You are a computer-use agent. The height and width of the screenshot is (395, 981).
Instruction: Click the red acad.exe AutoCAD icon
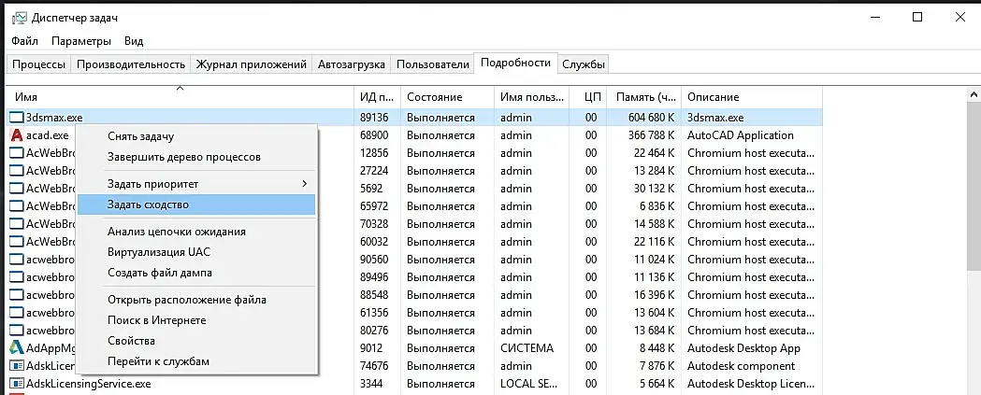(17, 135)
